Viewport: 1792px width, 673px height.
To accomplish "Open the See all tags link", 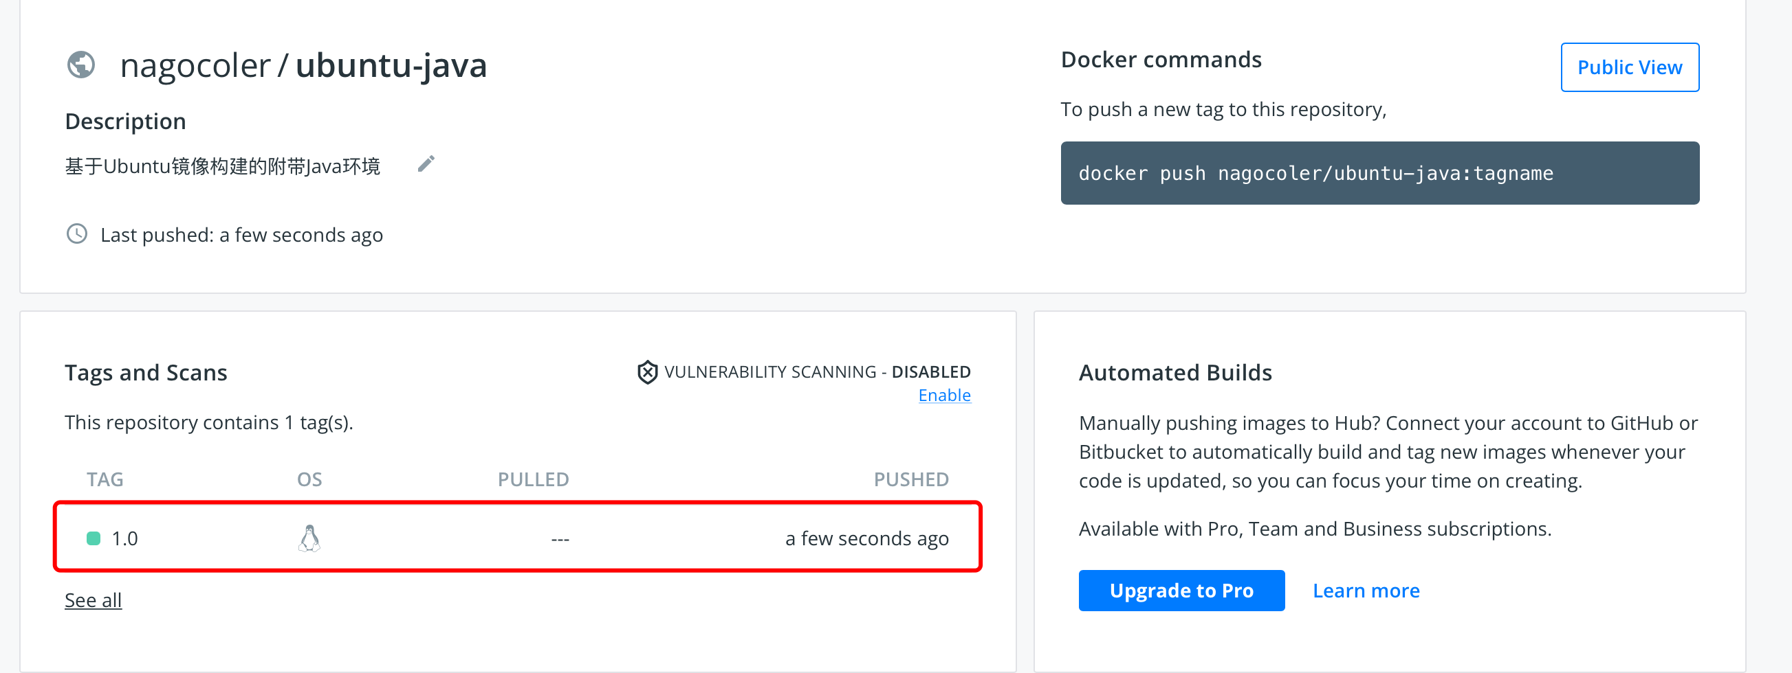I will click(94, 600).
